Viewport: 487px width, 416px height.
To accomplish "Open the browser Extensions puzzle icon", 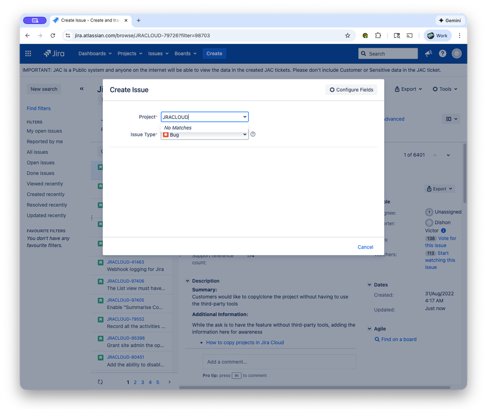I will pos(378,36).
